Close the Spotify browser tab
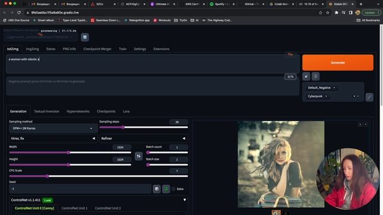 point(233,4)
